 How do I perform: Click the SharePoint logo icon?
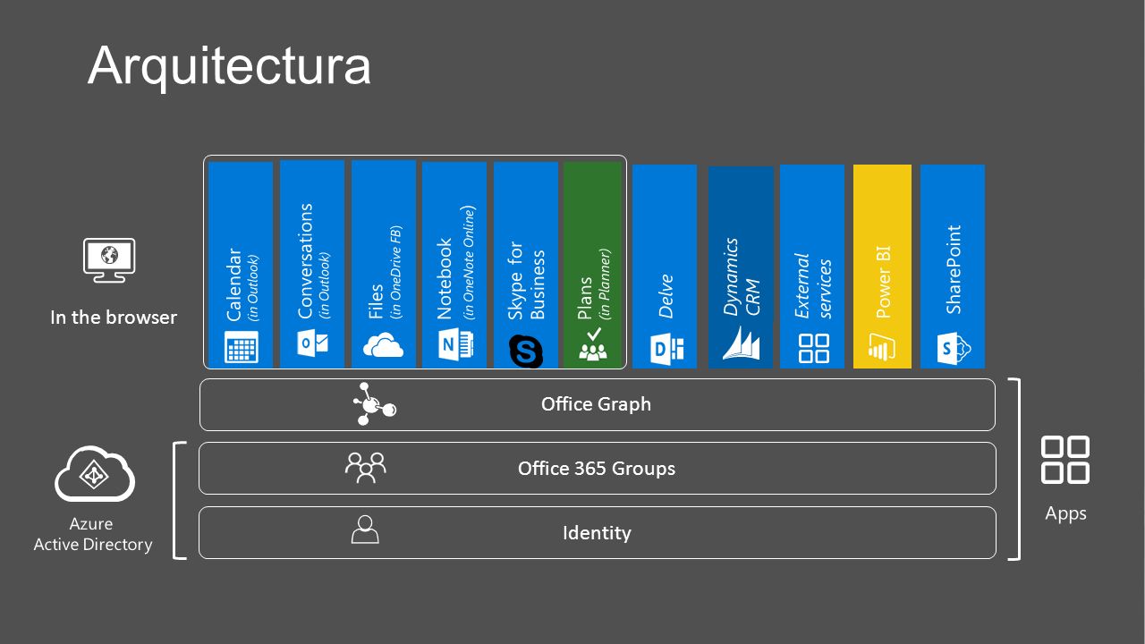pos(954,348)
